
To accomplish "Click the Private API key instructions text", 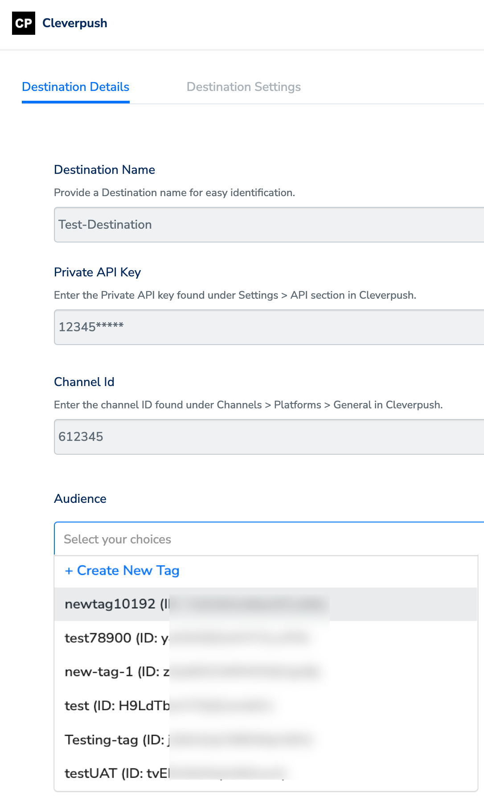I will [235, 295].
